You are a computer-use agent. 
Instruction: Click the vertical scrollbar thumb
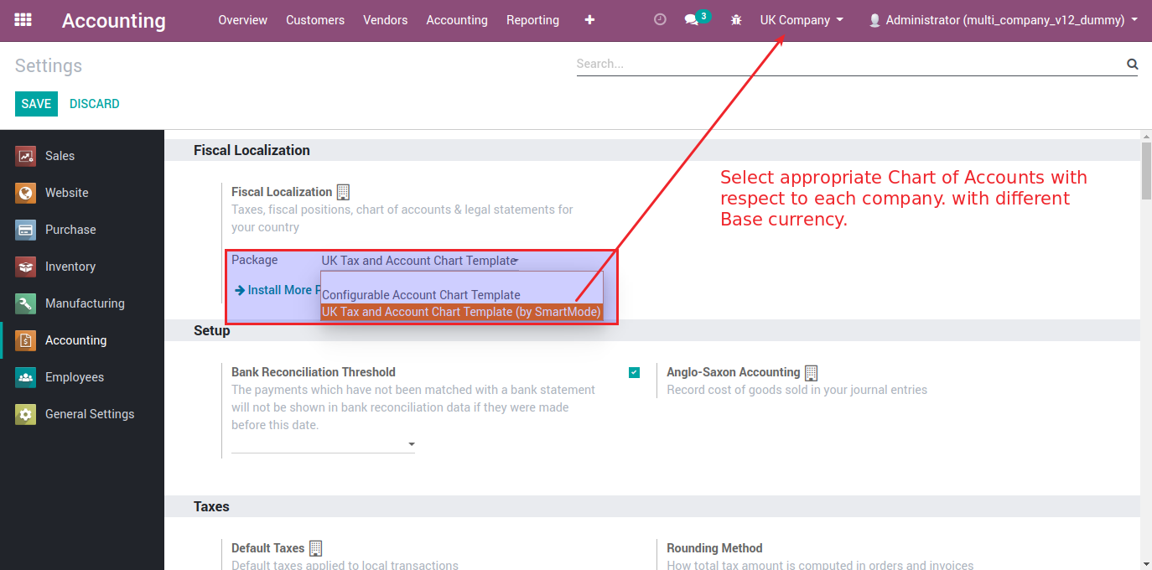[1146, 170]
